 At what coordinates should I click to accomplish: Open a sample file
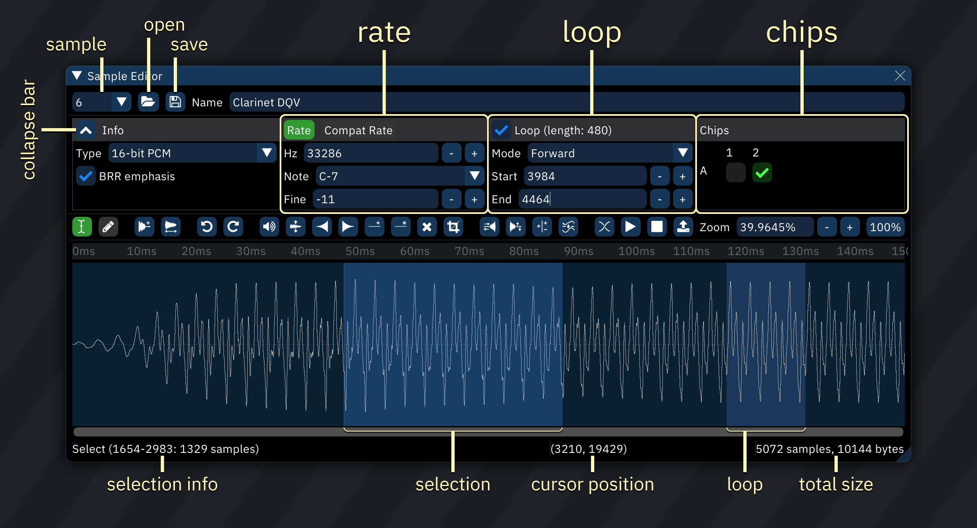point(148,102)
